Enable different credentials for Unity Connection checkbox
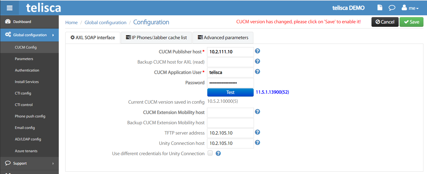 [x=210, y=153]
